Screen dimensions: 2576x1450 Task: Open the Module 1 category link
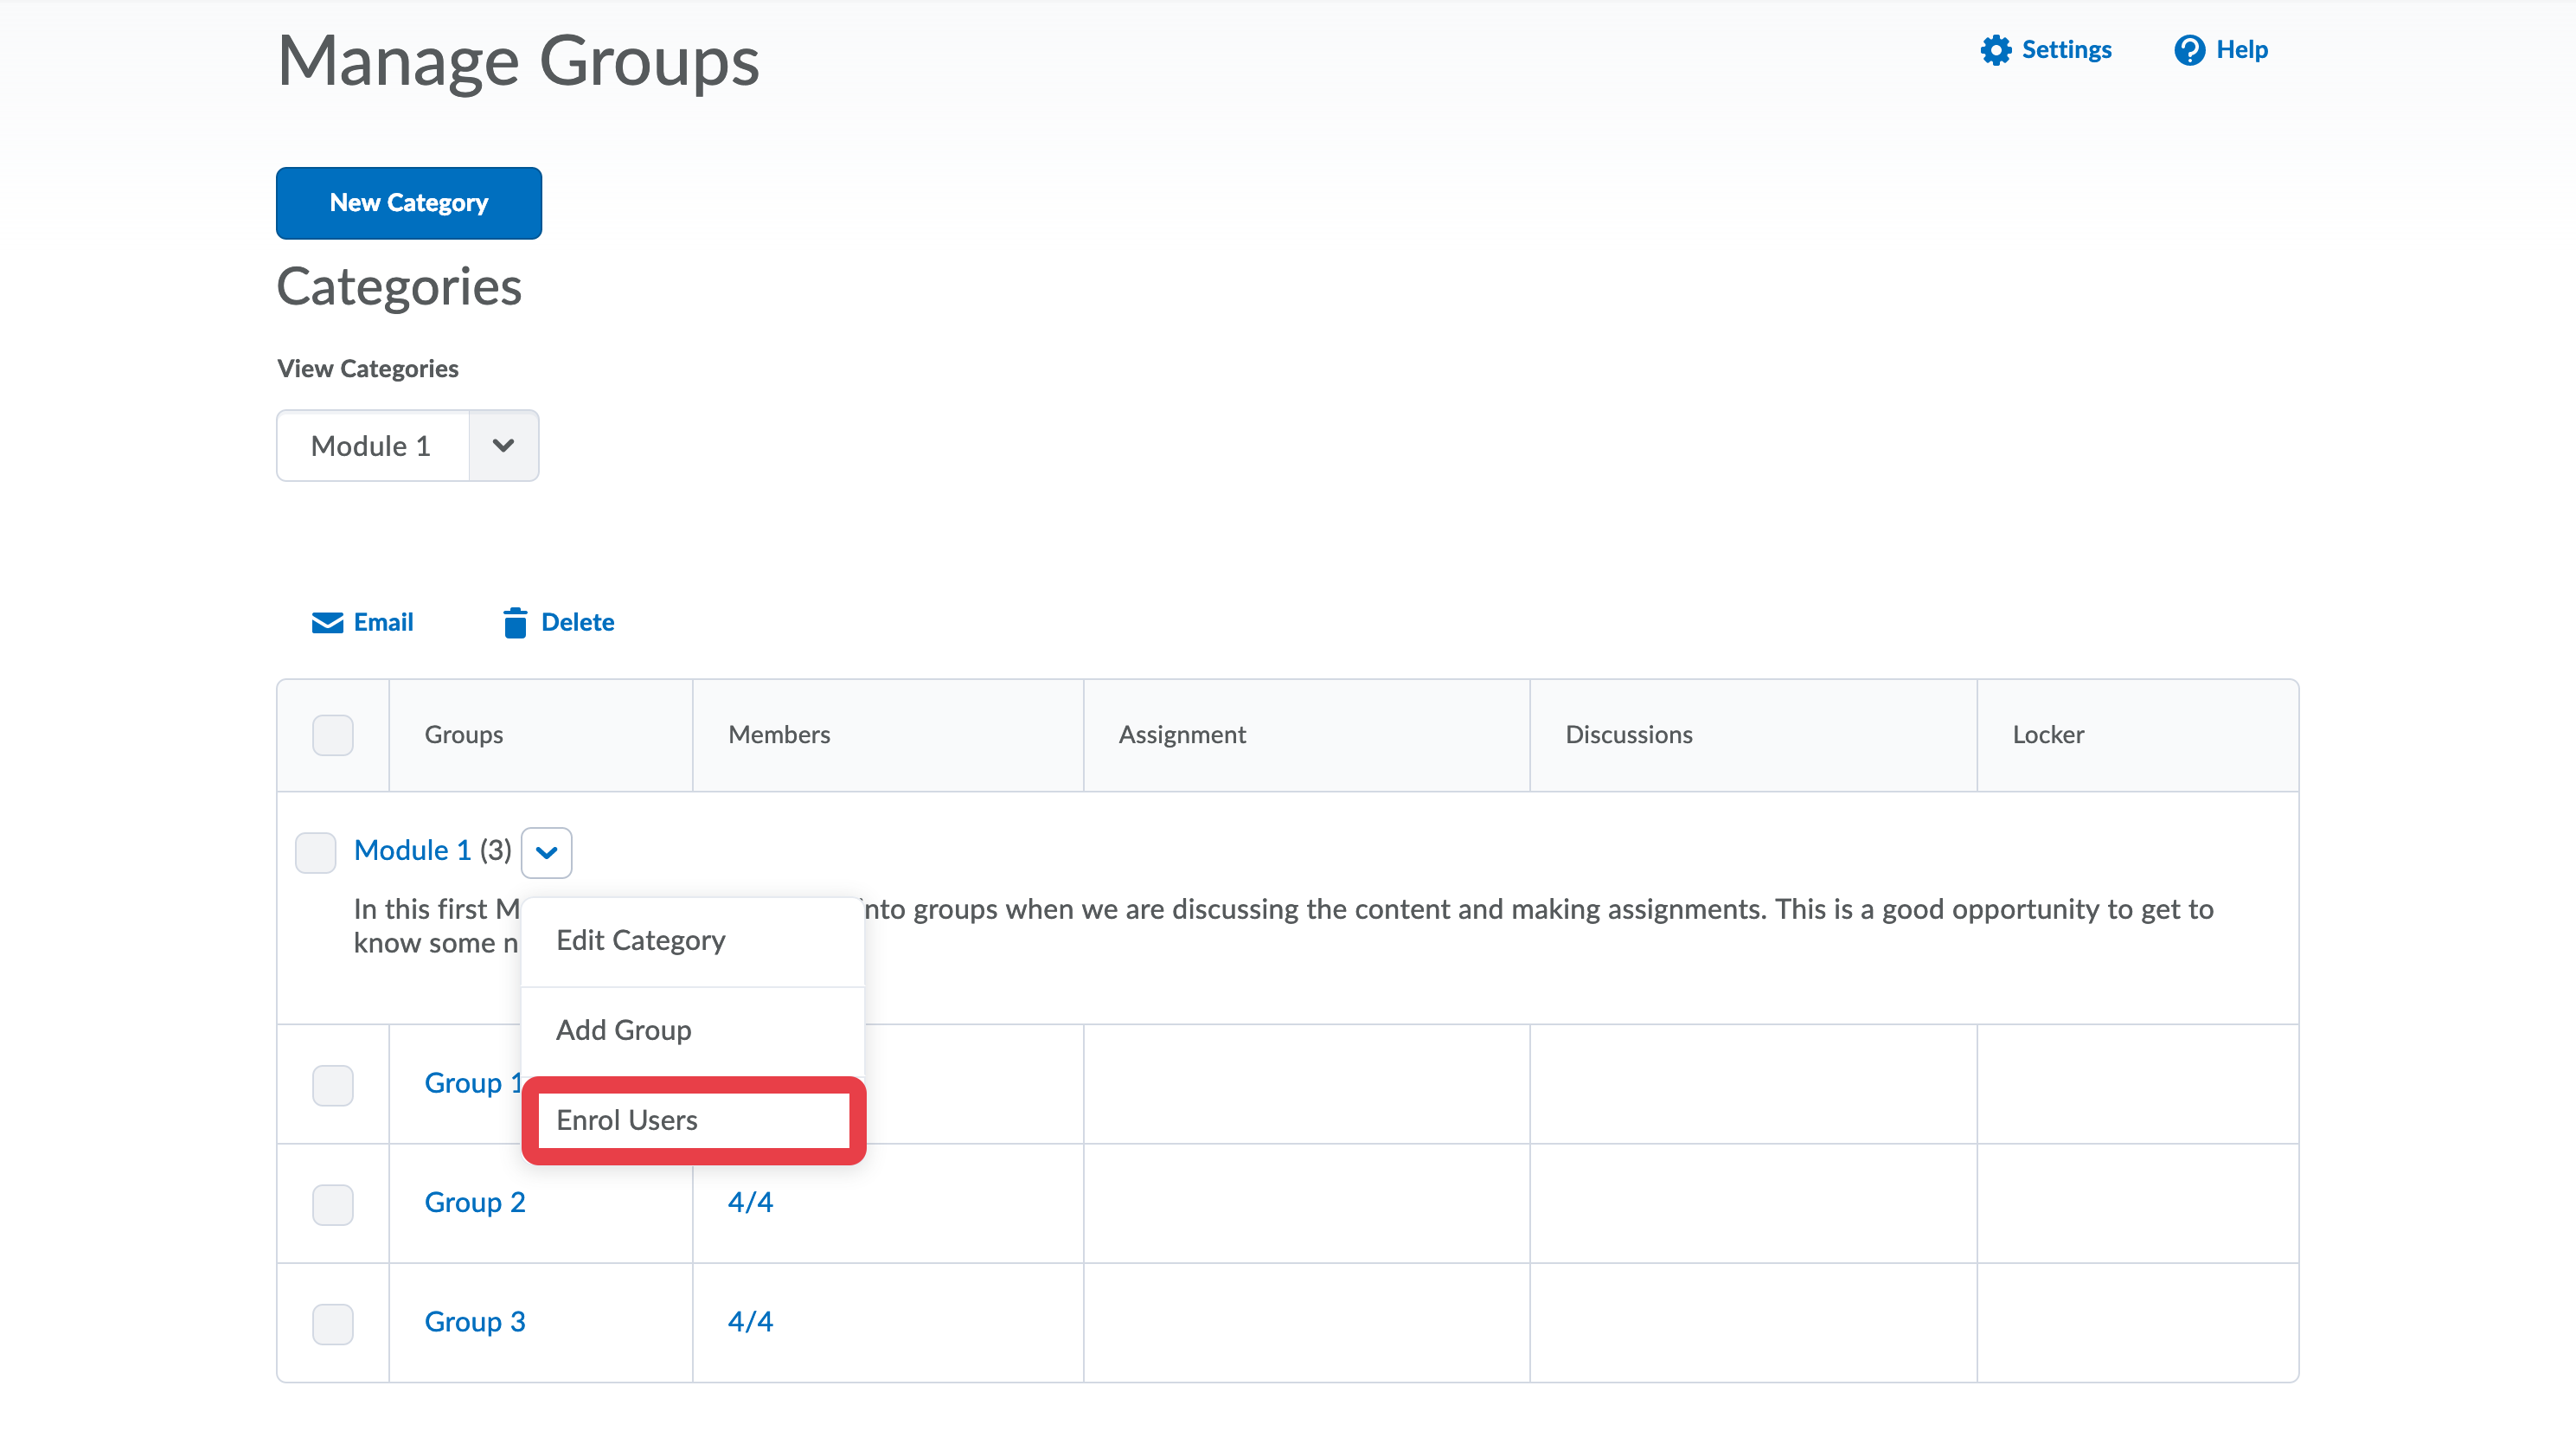coord(412,850)
